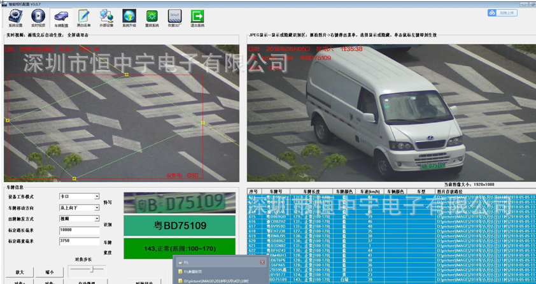Image resolution: width=536 pixels, height=284 pixels.
Task: Click 图片存放路径 column header
Action: click(x=485, y=192)
